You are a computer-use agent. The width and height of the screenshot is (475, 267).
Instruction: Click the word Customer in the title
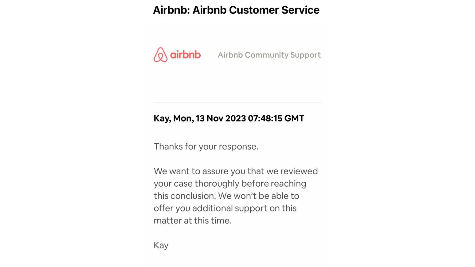tap(254, 10)
